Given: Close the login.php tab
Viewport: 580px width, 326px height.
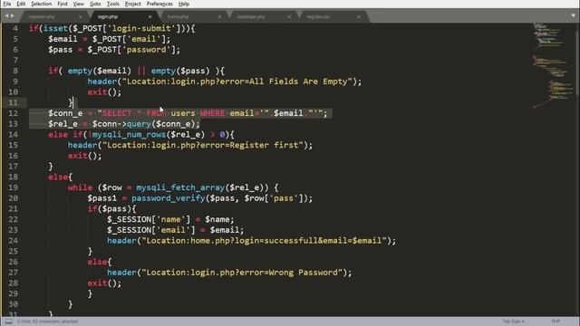Looking at the screenshot, I should [150, 16].
